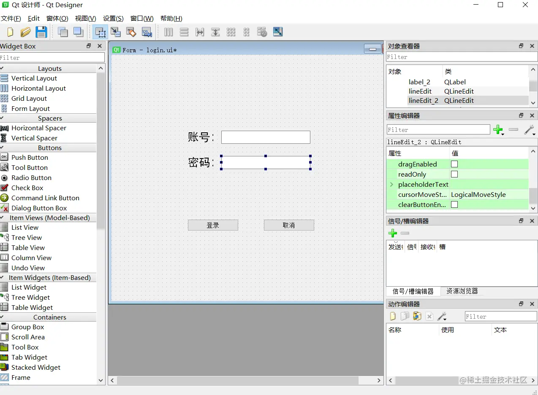
Task: Open the 文件(F) menu
Action: [x=11, y=19]
